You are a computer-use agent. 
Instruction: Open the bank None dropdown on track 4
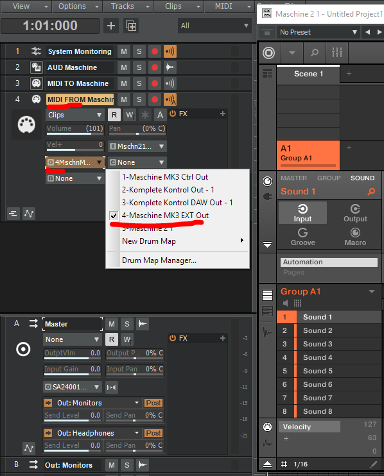click(x=74, y=178)
